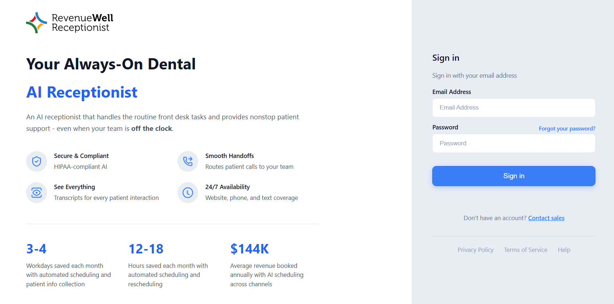
Task: Click the $144K revenue statistic
Action: [249, 249]
